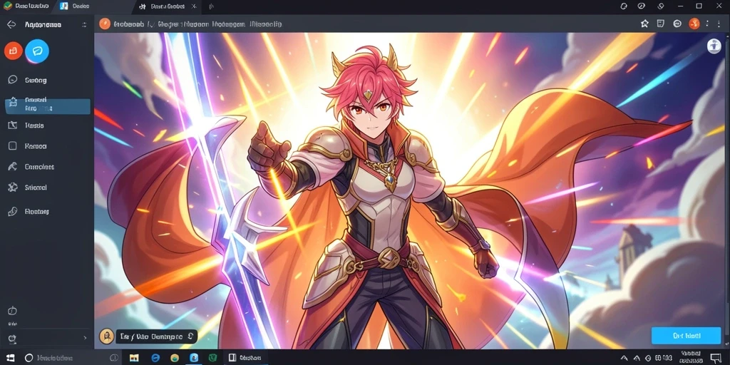Open the sort icon in sidebar header
The height and width of the screenshot is (365, 730).
pos(84,25)
